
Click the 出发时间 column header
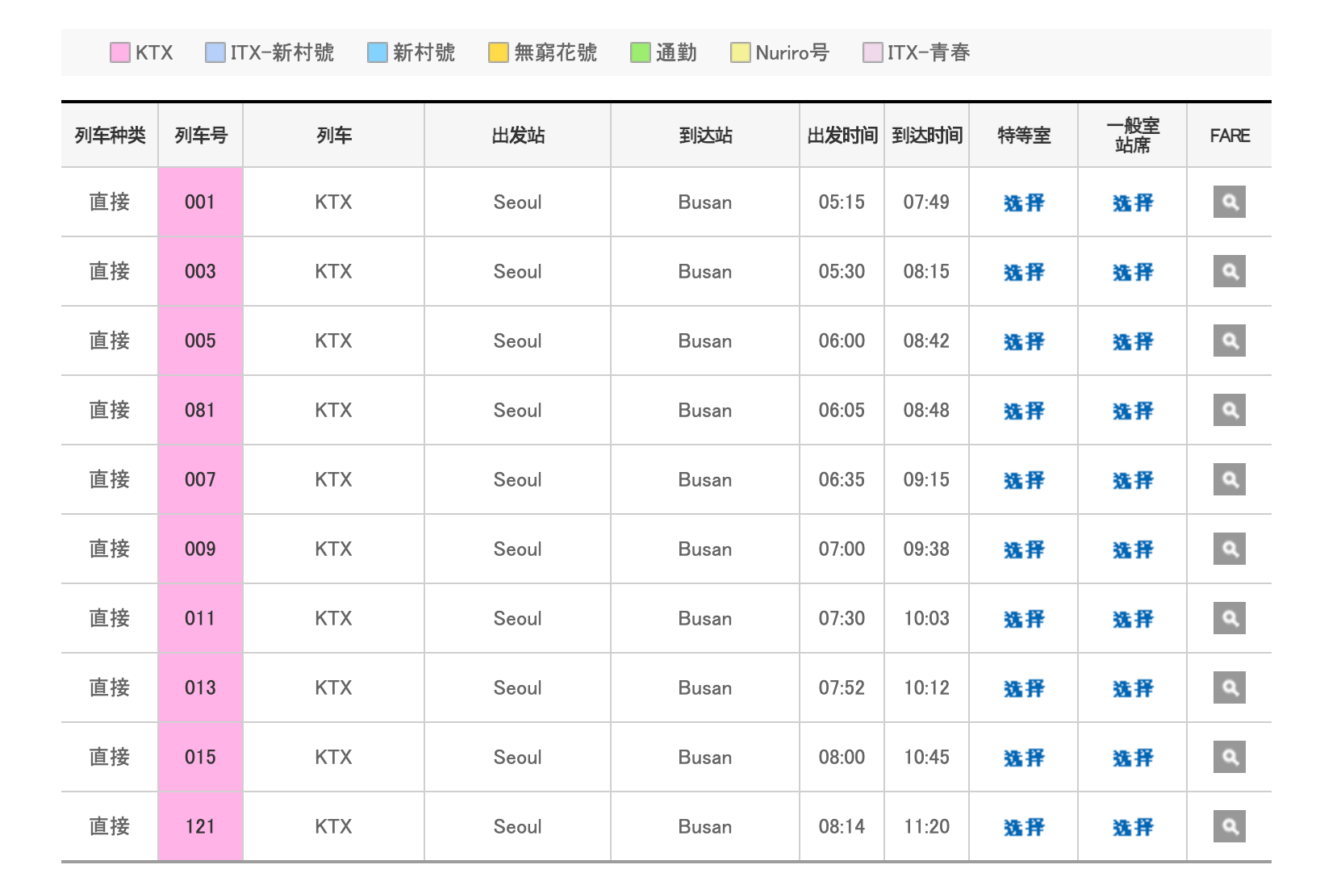(x=842, y=136)
